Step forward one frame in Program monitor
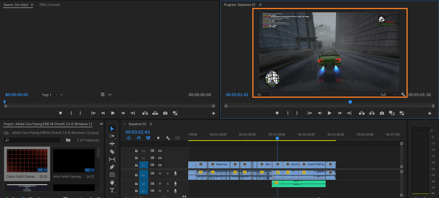Screen dimensions: 439x198 pos(340,113)
